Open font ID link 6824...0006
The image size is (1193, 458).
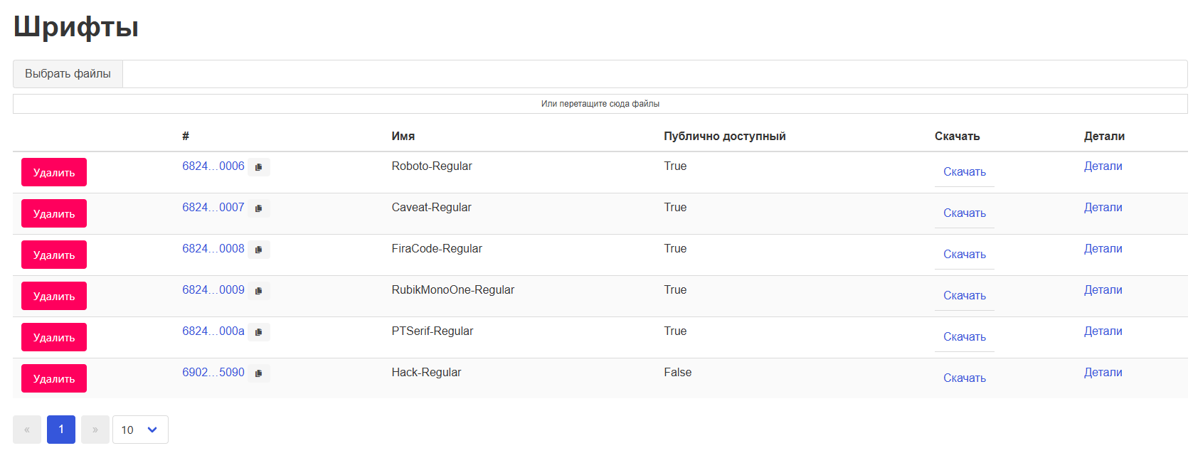click(213, 166)
